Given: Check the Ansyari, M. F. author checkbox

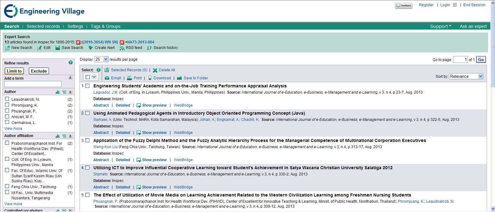Looking at the screenshot, I should pos(7,116).
